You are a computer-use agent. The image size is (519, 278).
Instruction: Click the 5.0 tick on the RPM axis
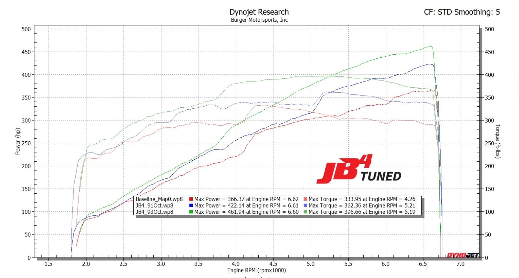coord(310,264)
